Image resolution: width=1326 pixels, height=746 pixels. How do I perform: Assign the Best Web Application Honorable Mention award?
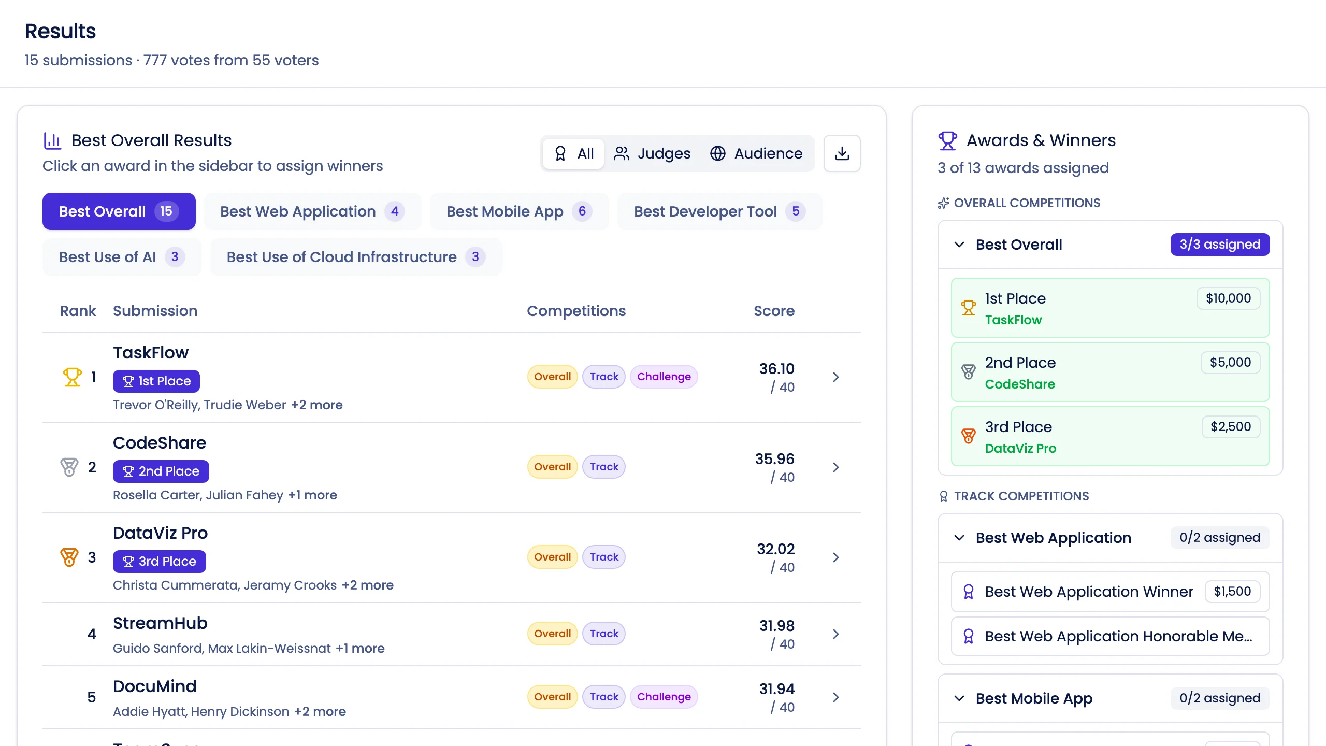1109,636
